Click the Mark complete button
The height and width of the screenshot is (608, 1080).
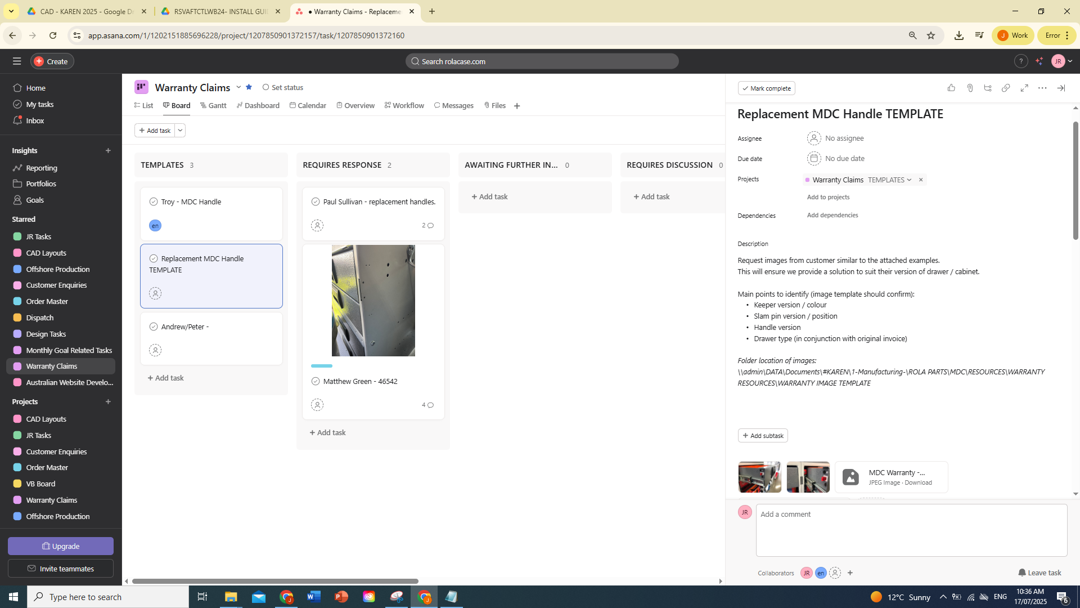point(766,88)
